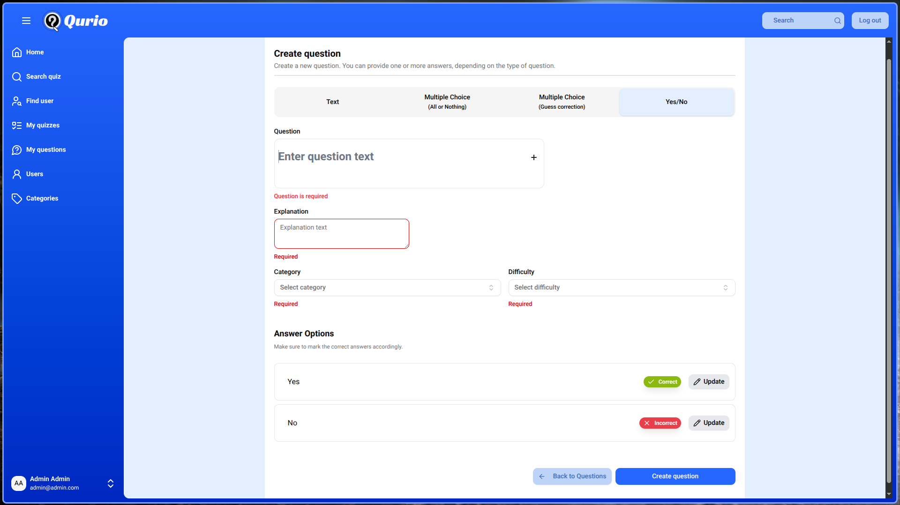Viewport: 900px width, 505px height.
Task: Click Back to Questions button
Action: click(x=572, y=476)
